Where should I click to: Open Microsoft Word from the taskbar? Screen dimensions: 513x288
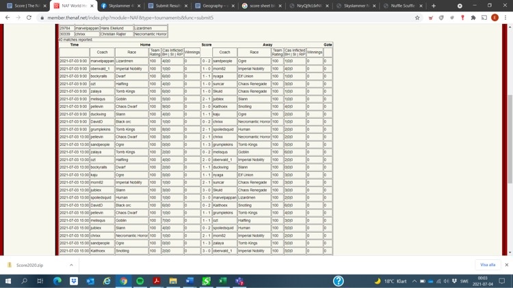coord(189,281)
